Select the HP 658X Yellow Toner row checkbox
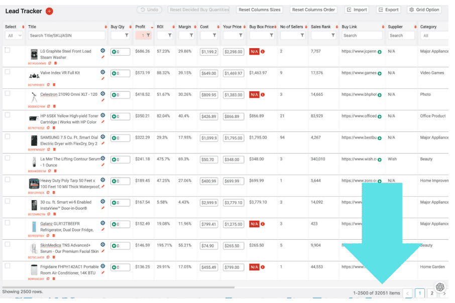 [x=8, y=115]
